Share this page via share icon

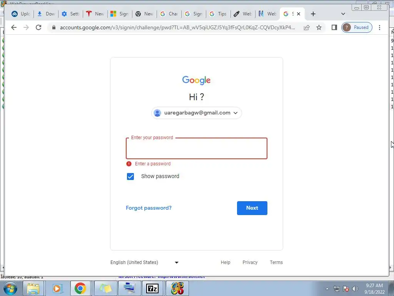[307, 27]
